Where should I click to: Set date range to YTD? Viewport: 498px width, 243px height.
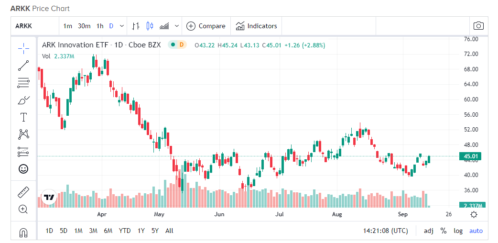pos(124,231)
